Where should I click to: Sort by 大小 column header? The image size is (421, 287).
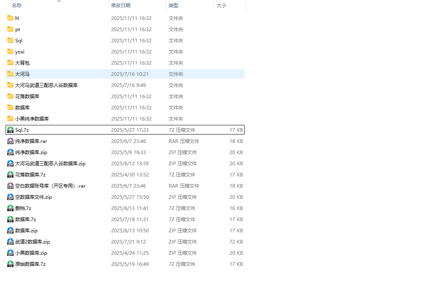point(221,6)
